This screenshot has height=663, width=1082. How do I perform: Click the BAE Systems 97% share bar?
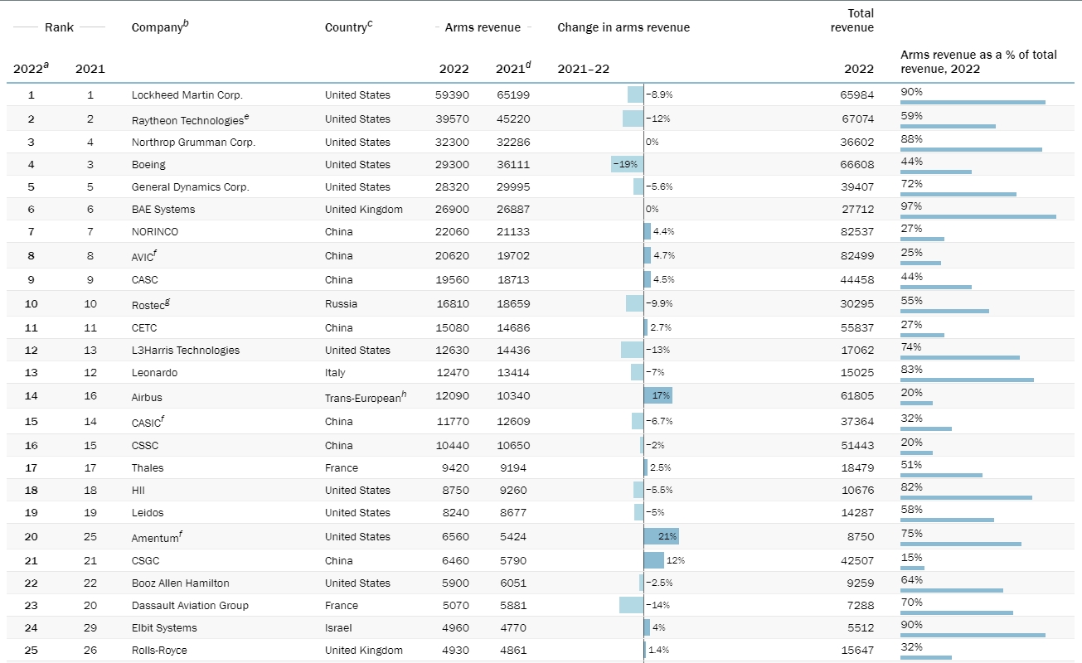pos(978,216)
